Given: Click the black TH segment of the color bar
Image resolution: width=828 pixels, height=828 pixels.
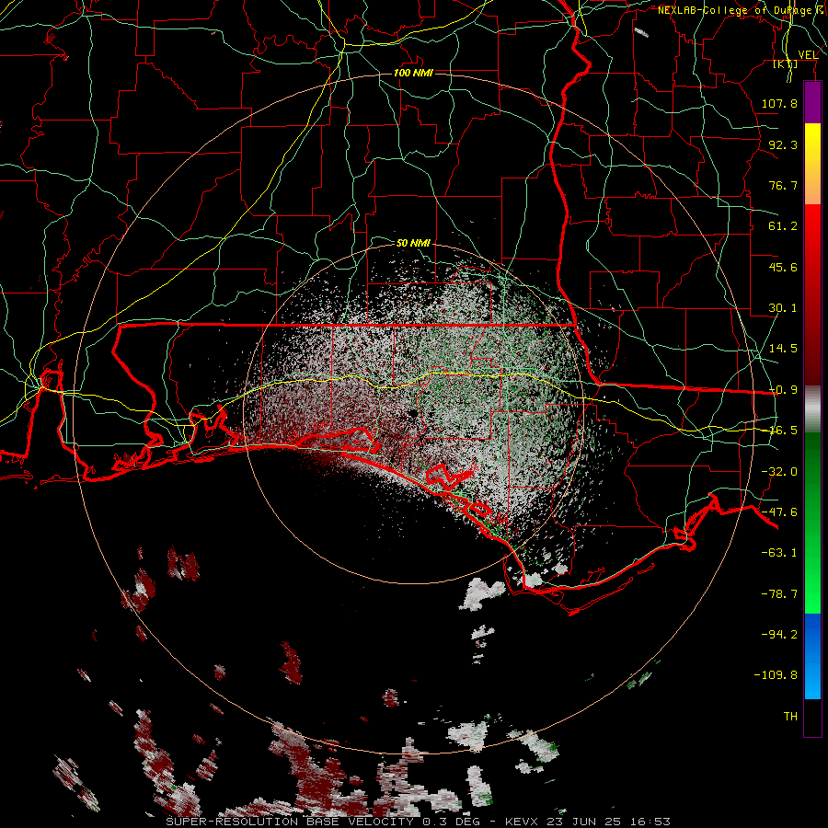Looking at the screenshot, I should click(x=812, y=717).
